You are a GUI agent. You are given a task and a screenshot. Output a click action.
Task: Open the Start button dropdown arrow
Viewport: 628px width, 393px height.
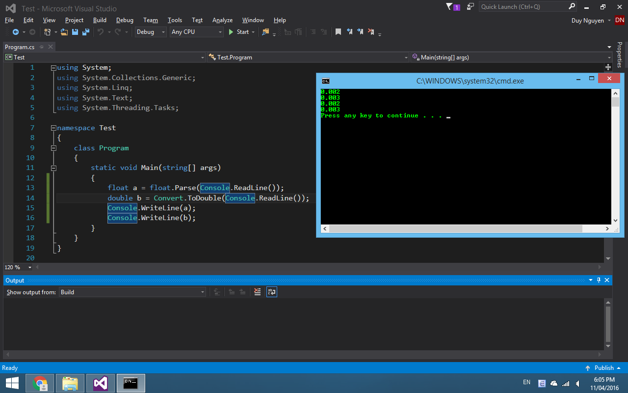pyautogui.click(x=253, y=32)
